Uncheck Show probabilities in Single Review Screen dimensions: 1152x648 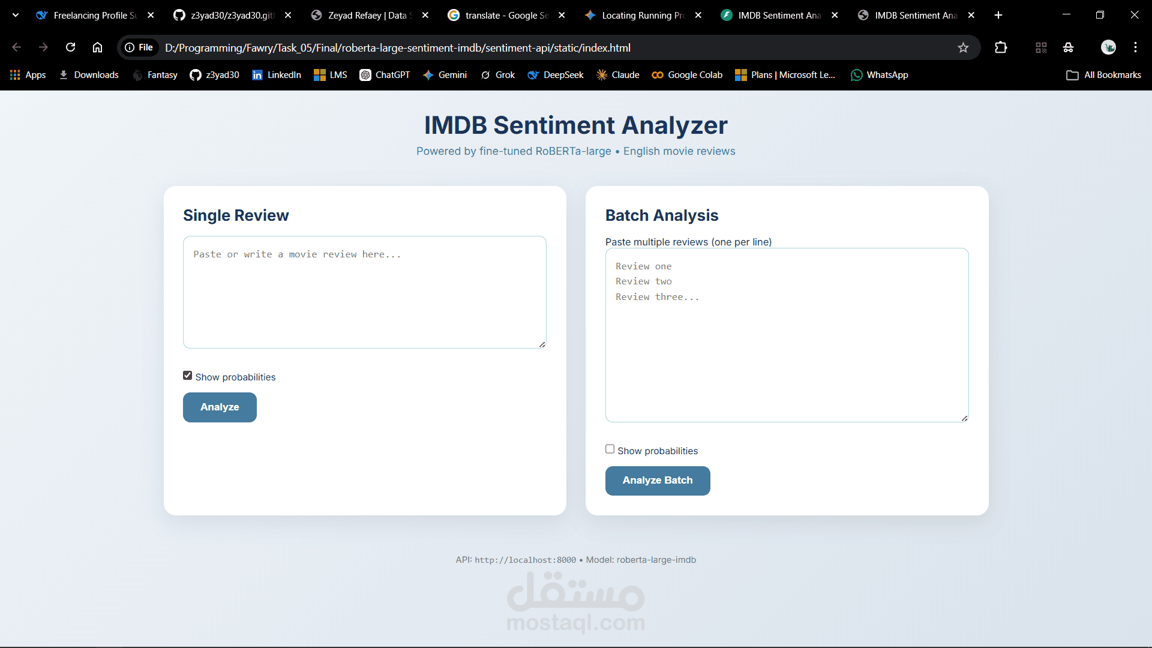pos(188,376)
